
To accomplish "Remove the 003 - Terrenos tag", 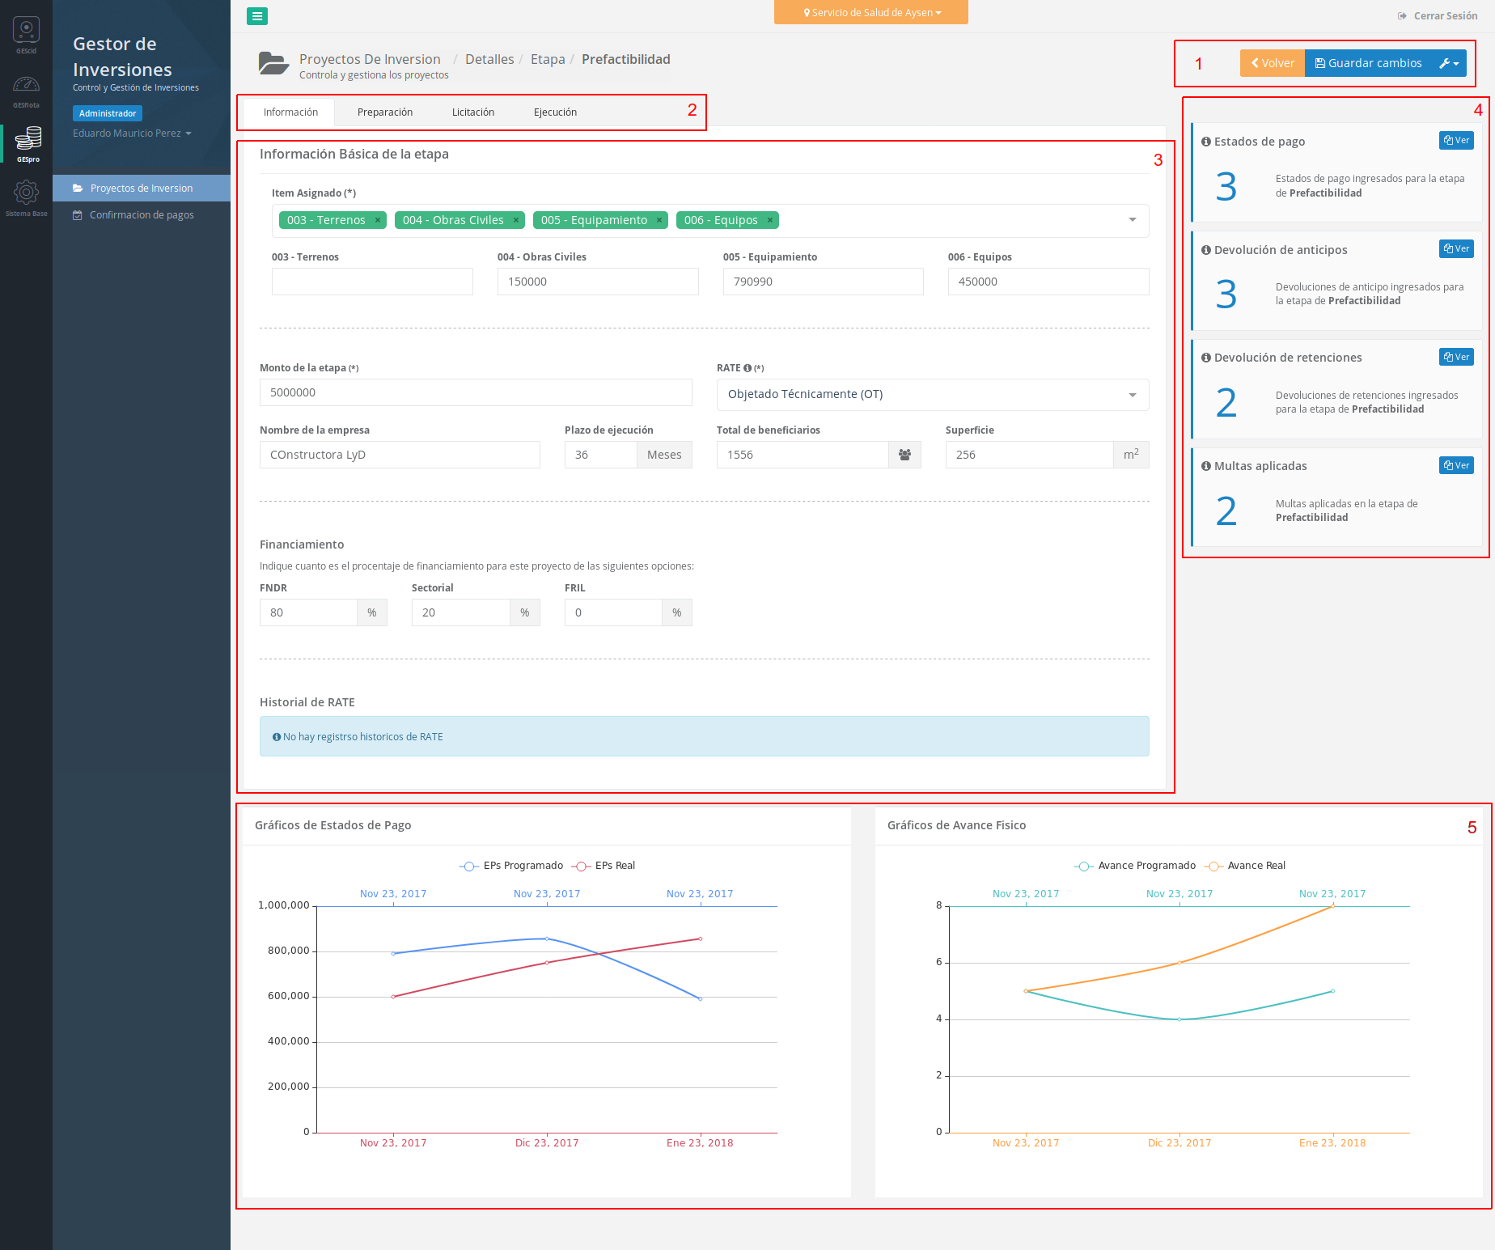I will pyautogui.click(x=378, y=220).
